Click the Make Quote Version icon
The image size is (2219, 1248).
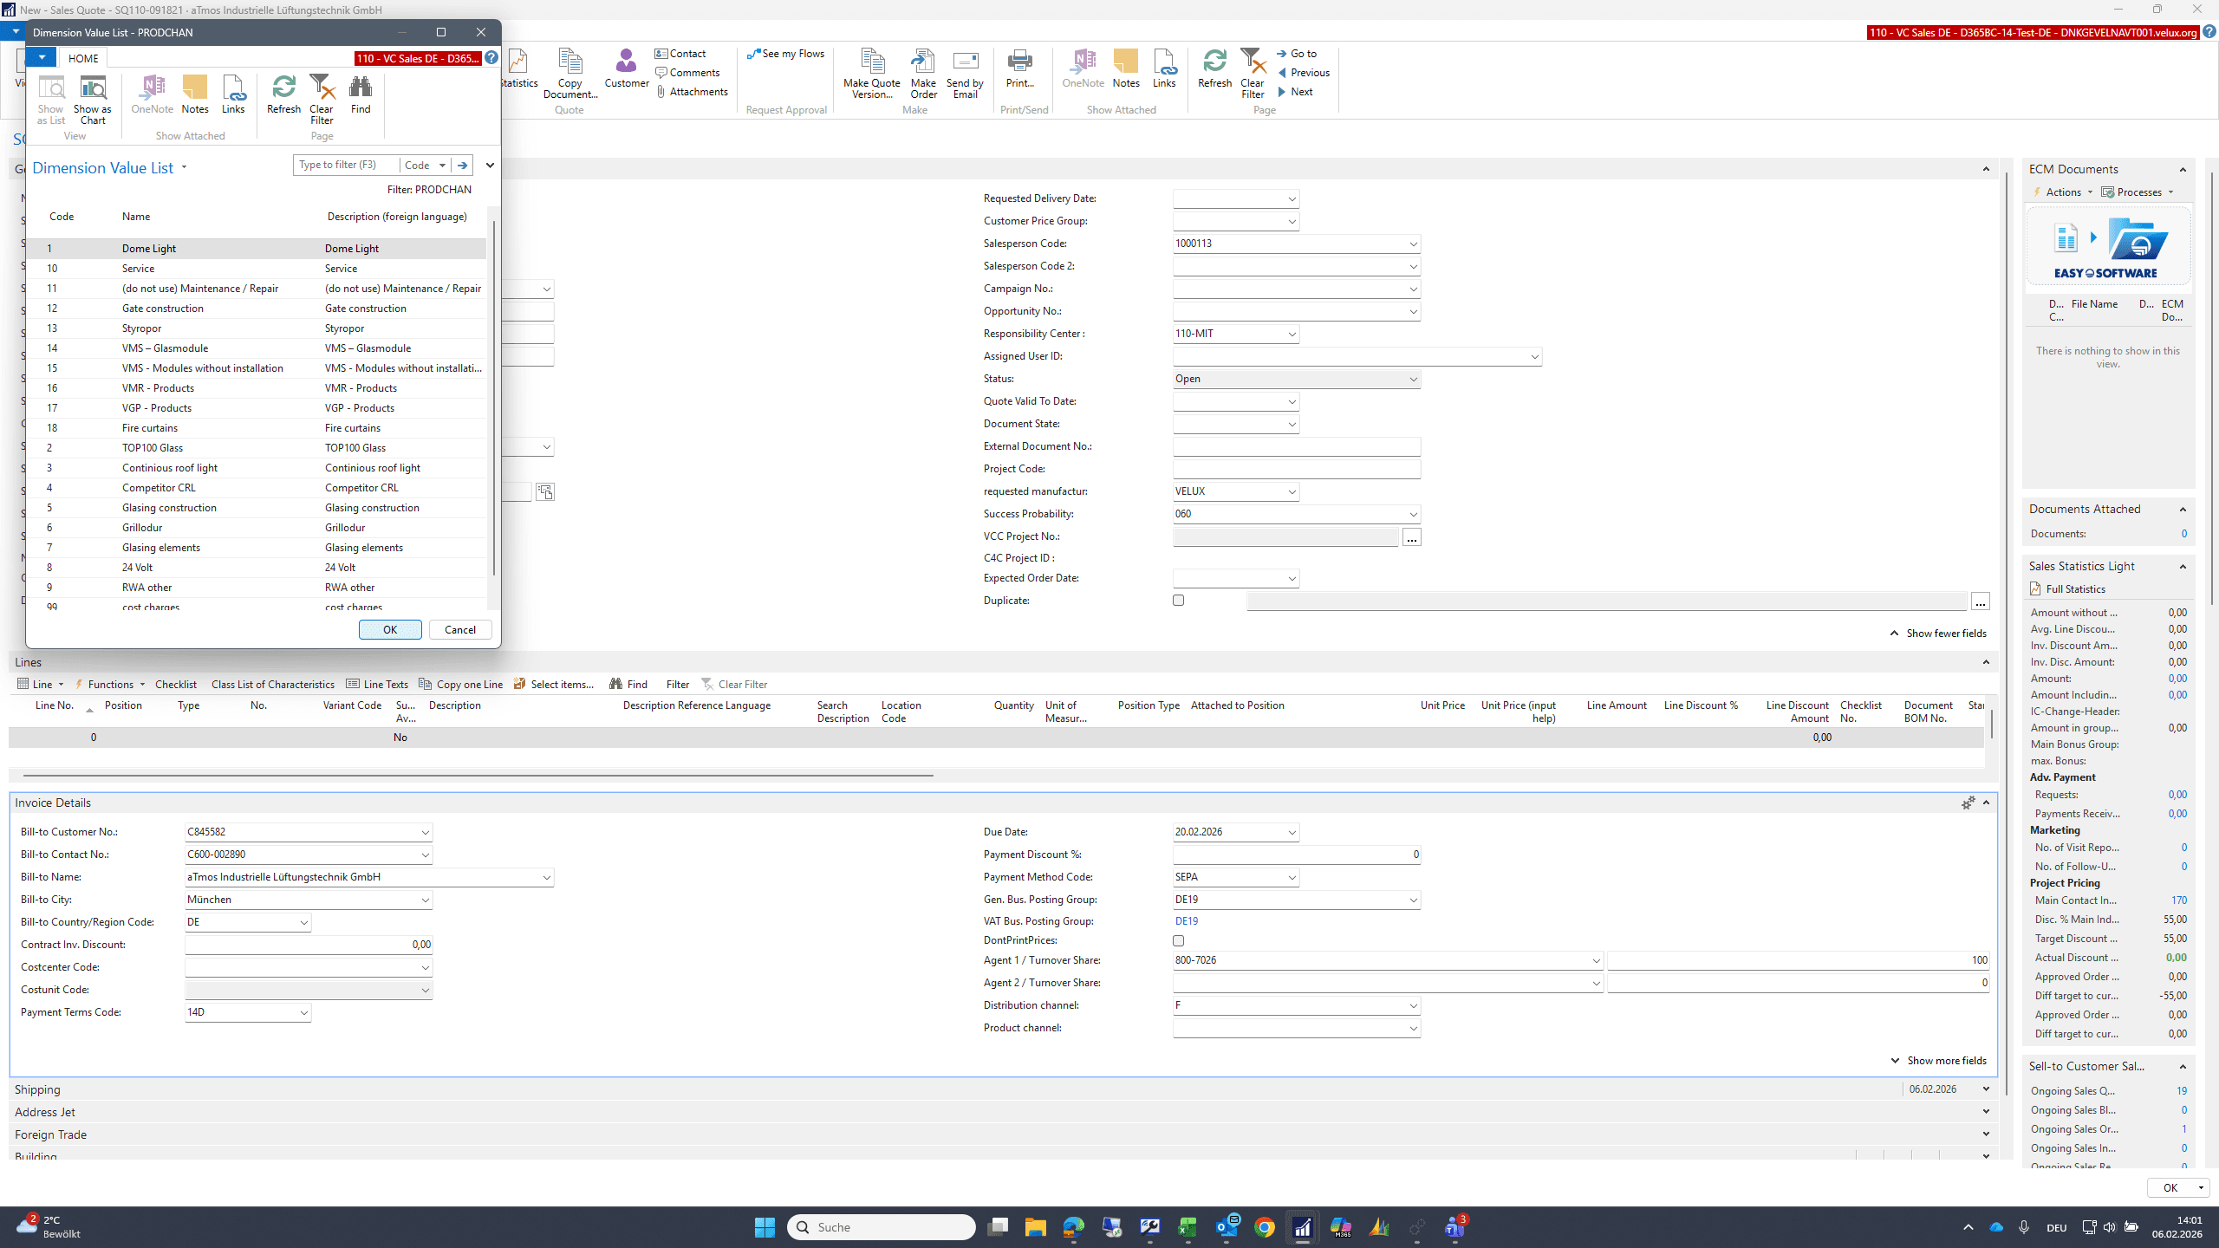[x=872, y=74]
